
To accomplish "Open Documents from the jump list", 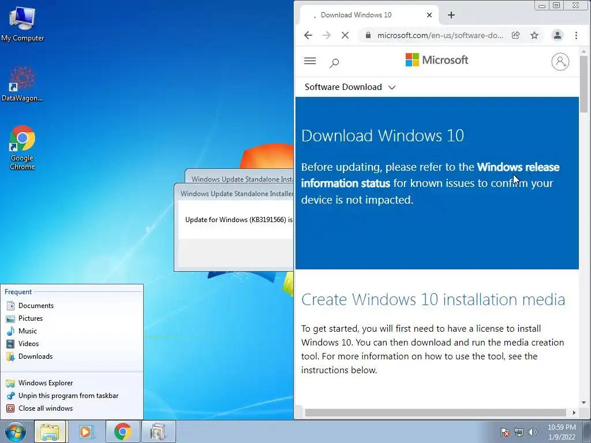I will pos(72,306).
